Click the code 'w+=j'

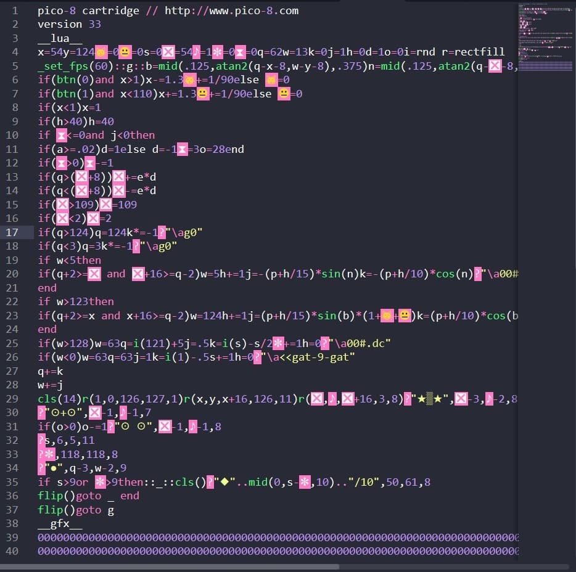(51, 385)
